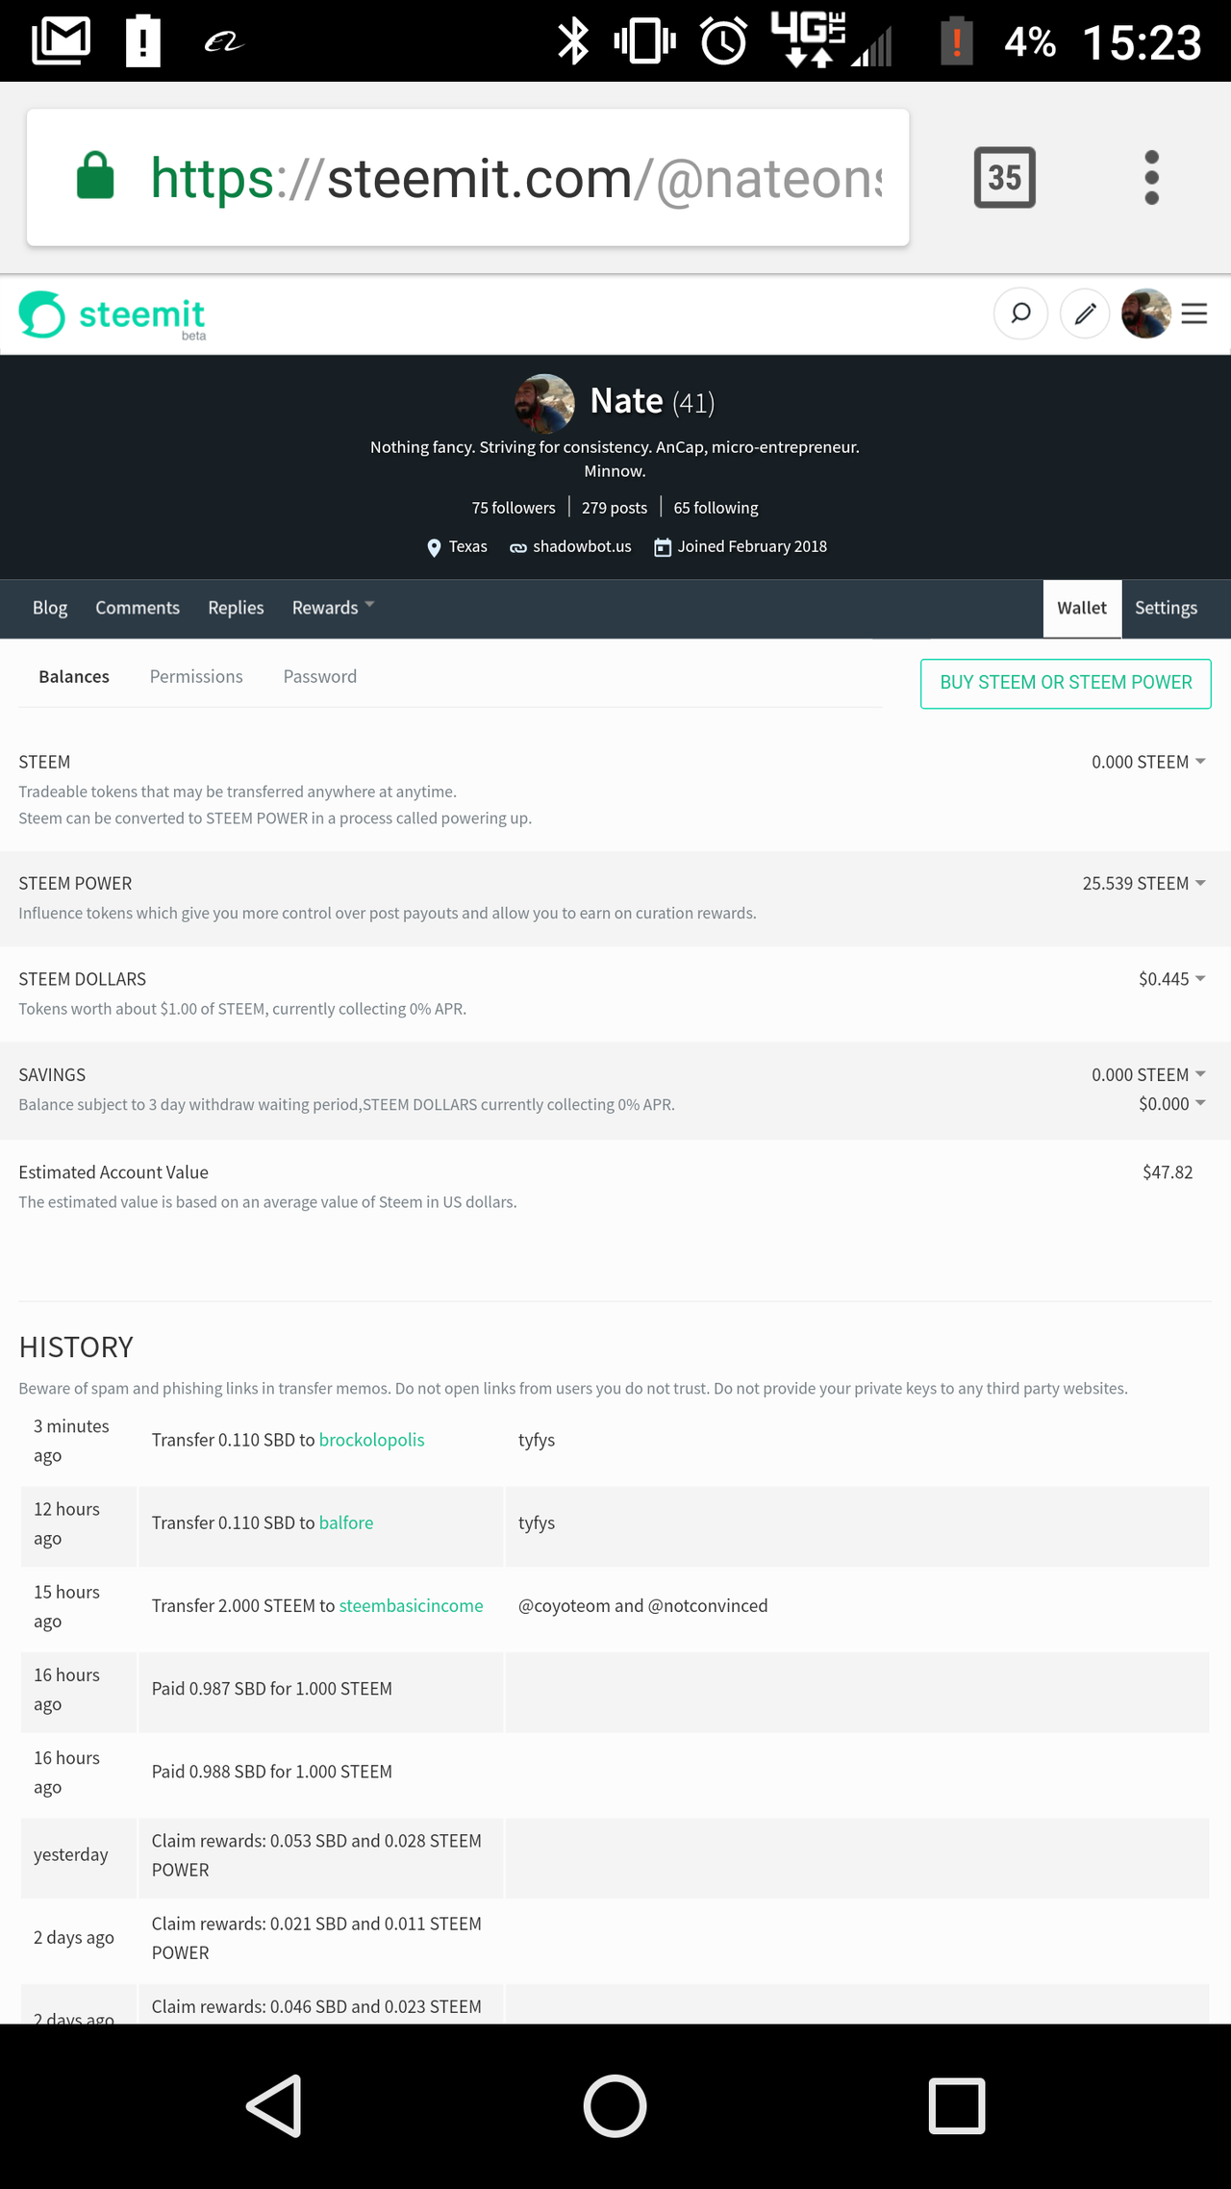1231x2189 pixels.
Task: View 279 posts
Action: click(x=615, y=508)
